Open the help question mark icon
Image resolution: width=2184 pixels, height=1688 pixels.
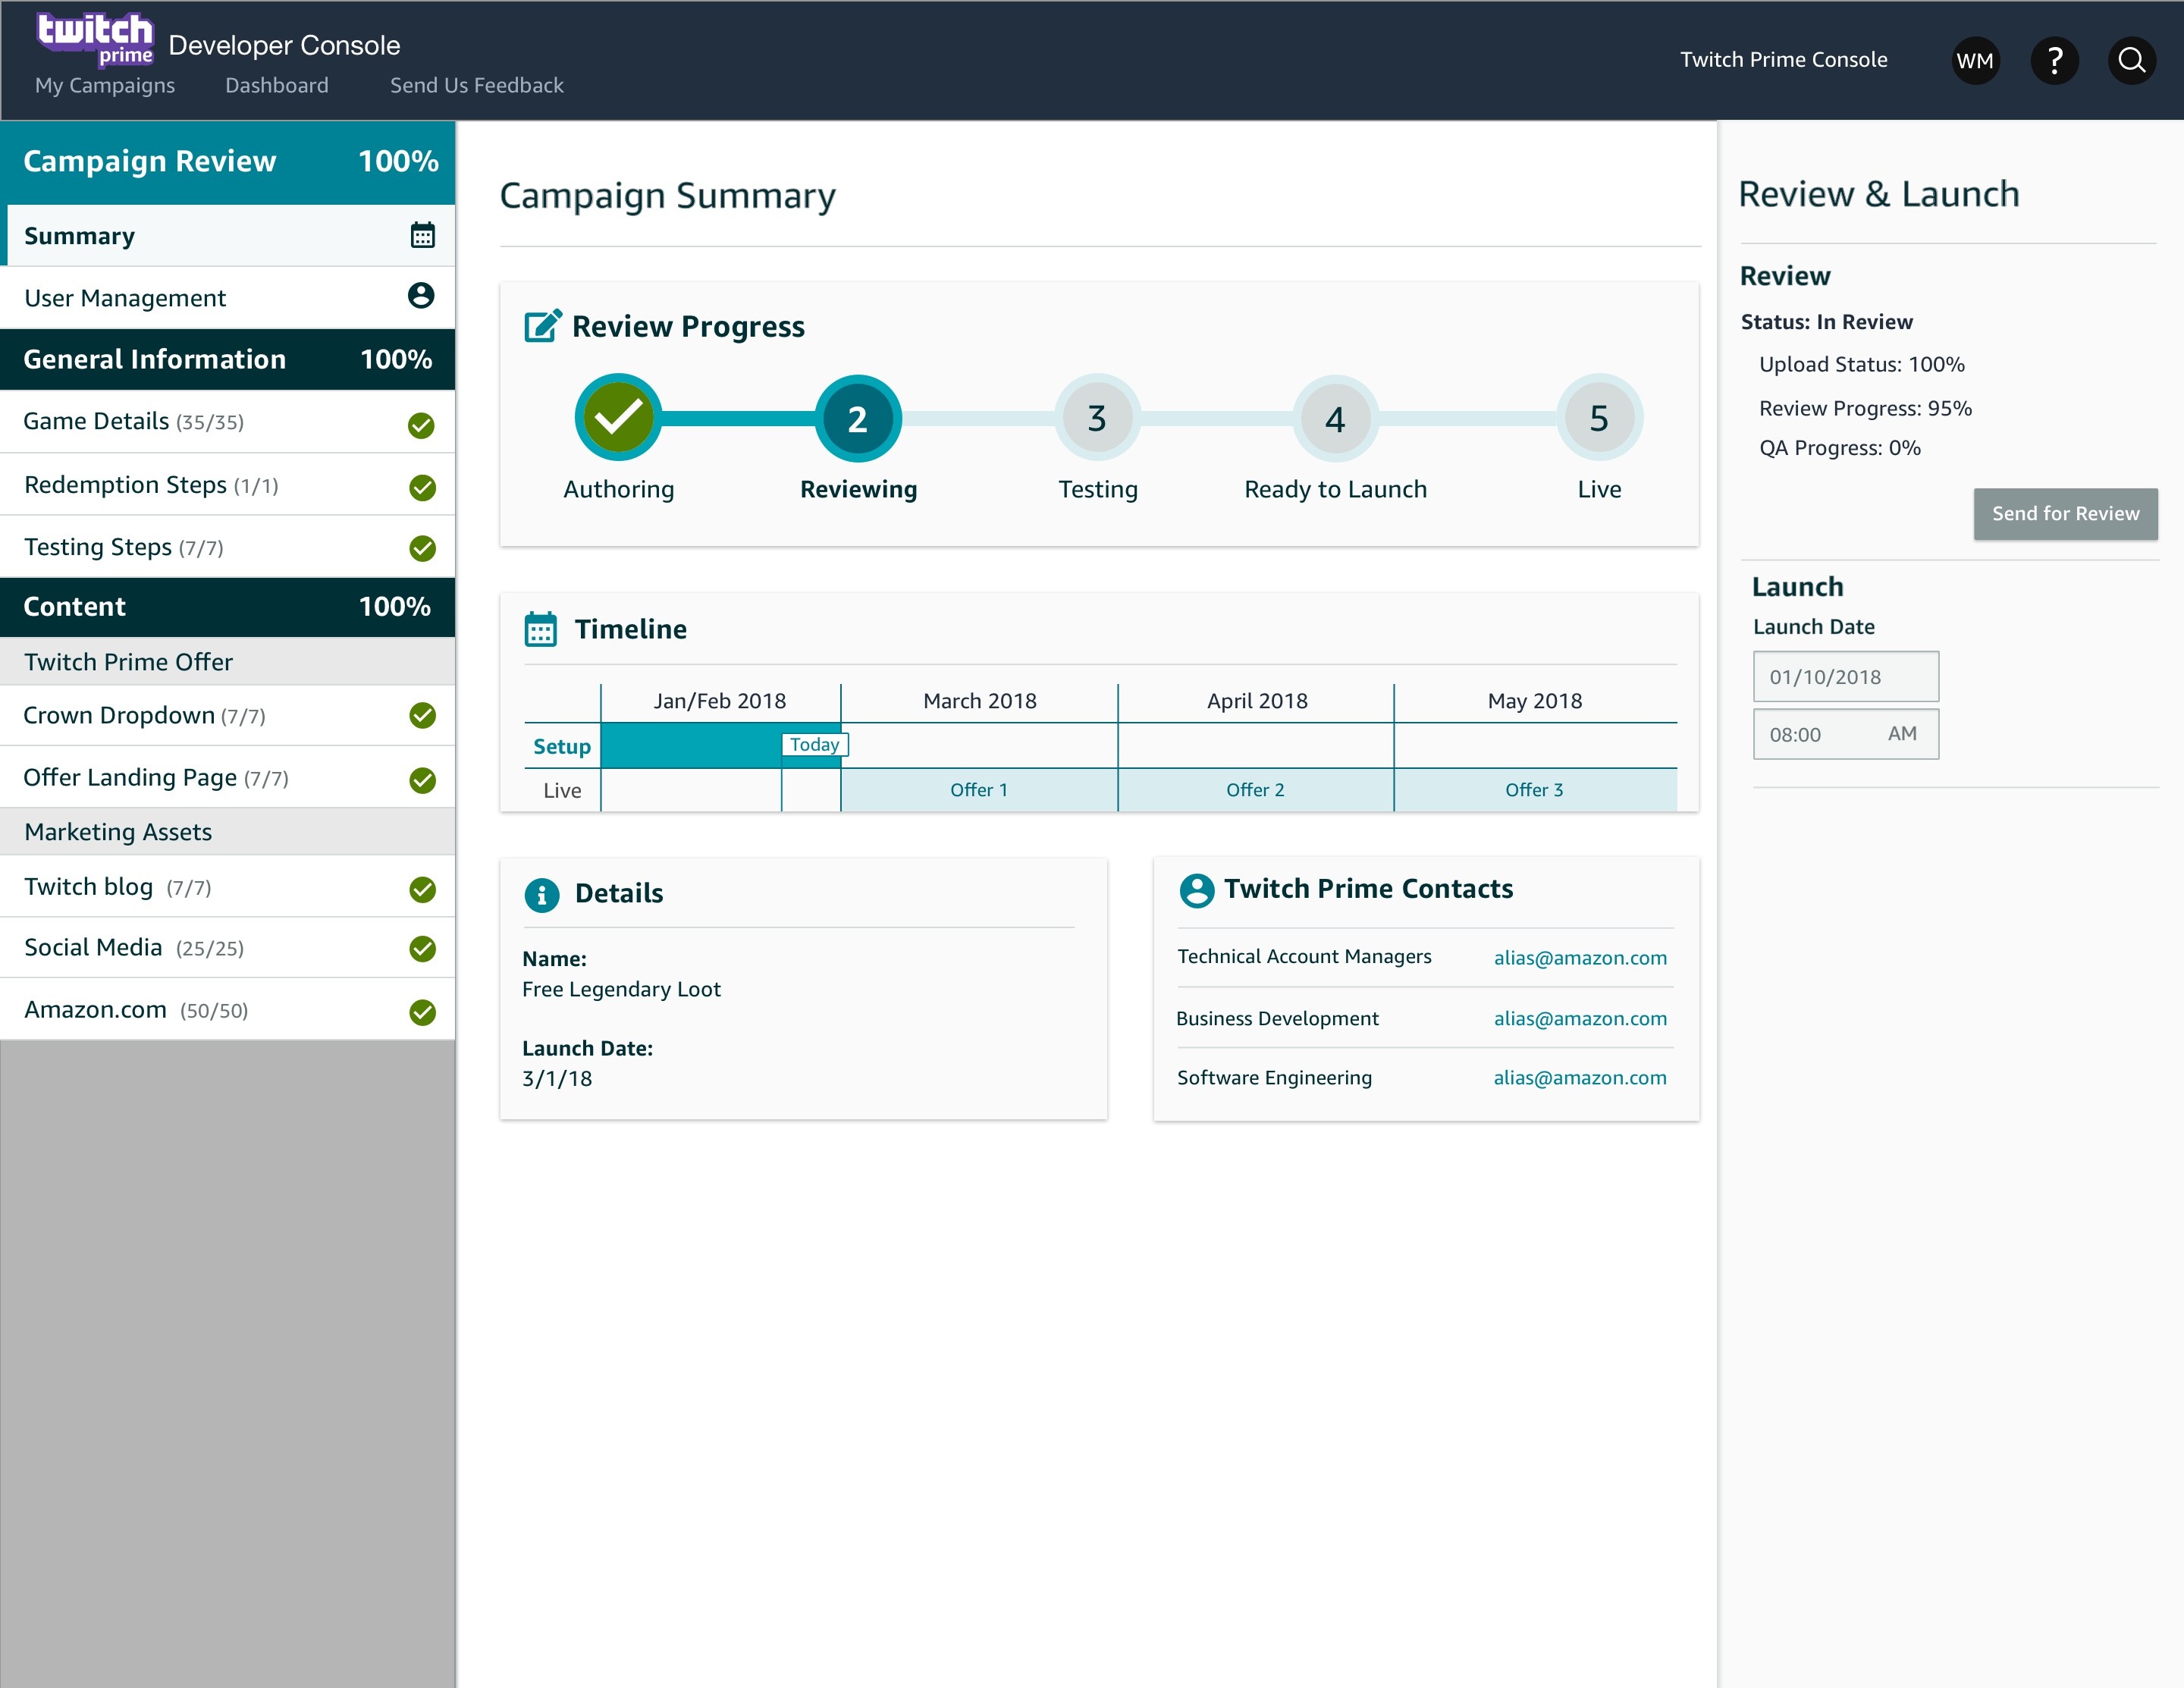(2055, 61)
